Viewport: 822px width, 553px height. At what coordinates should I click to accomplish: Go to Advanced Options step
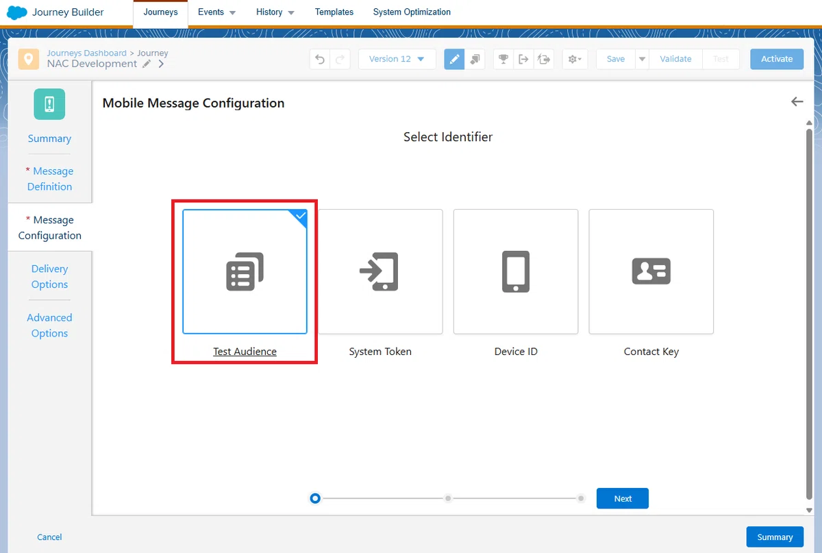pyautogui.click(x=49, y=325)
